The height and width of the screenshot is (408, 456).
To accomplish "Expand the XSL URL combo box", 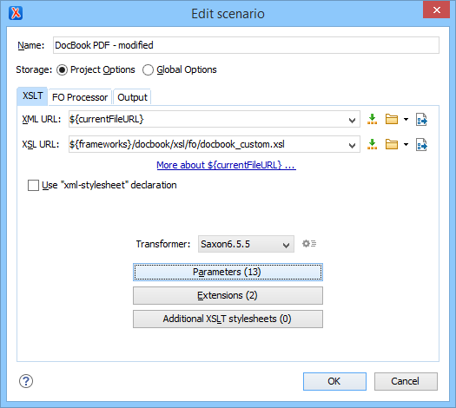I will [x=352, y=145].
